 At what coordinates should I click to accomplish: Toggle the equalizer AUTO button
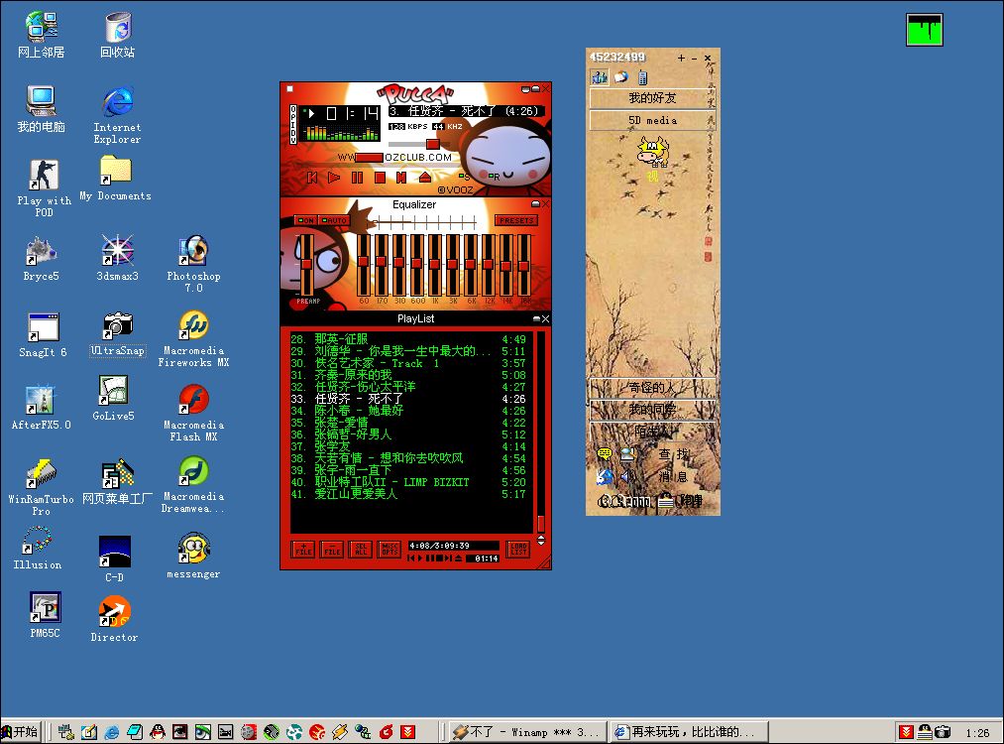point(335,220)
